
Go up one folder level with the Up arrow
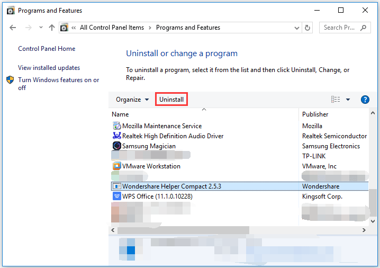click(51, 28)
